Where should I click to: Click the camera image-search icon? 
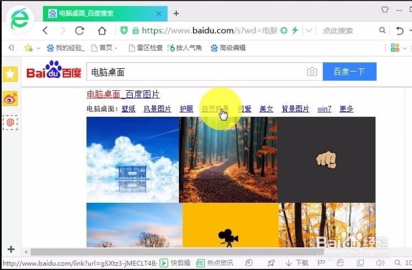312,72
